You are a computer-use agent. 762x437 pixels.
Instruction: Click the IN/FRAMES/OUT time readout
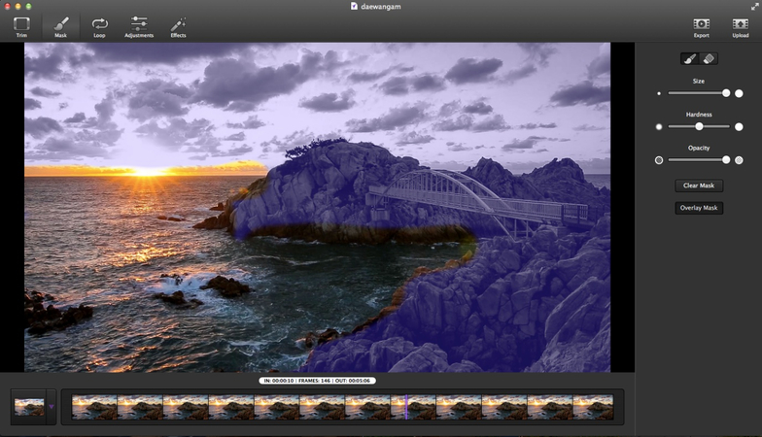(x=317, y=381)
